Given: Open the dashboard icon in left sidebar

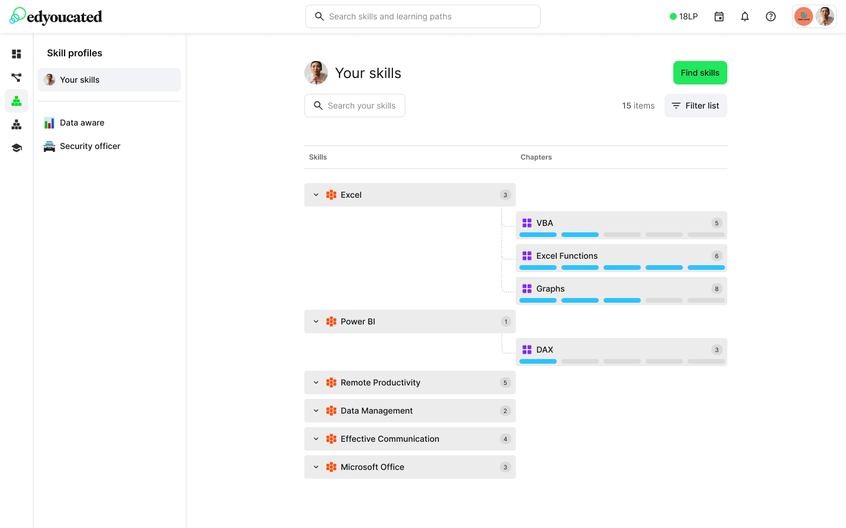Looking at the screenshot, I should tap(16, 54).
